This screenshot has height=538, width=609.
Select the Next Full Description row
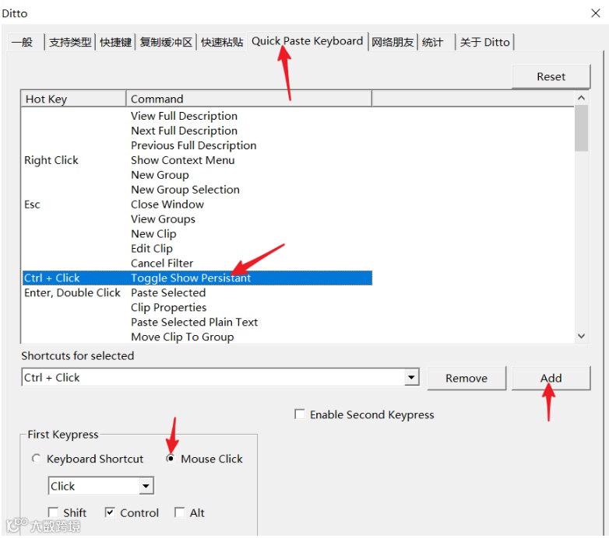click(x=197, y=131)
